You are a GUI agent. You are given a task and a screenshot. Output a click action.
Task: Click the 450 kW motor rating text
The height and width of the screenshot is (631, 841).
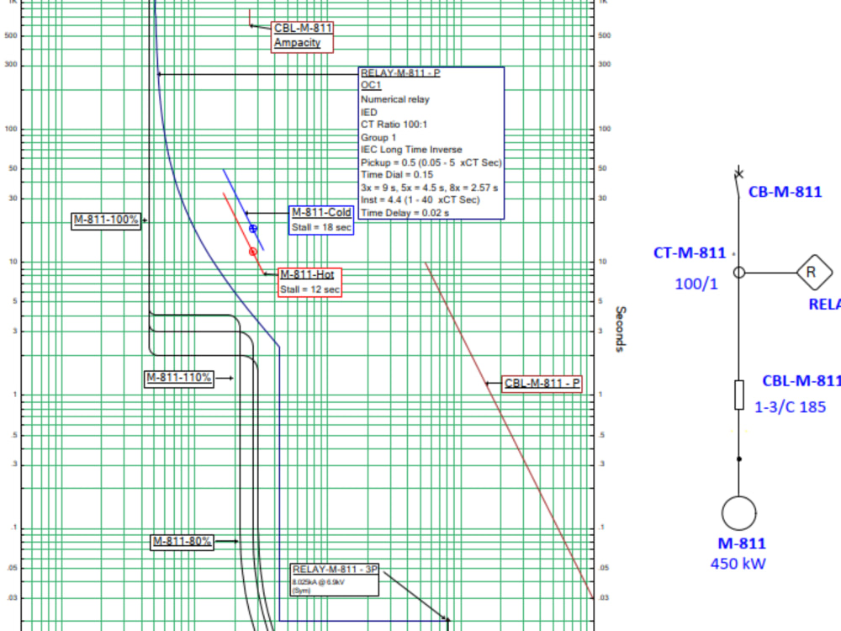pos(738,564)
